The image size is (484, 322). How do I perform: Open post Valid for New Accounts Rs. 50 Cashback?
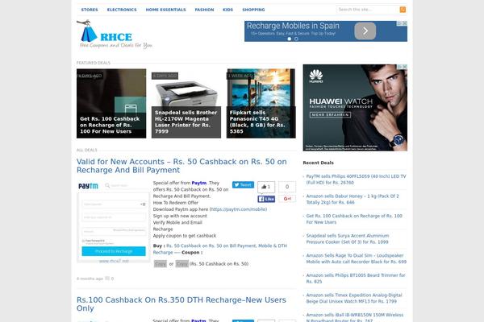[x=181, y=166]
